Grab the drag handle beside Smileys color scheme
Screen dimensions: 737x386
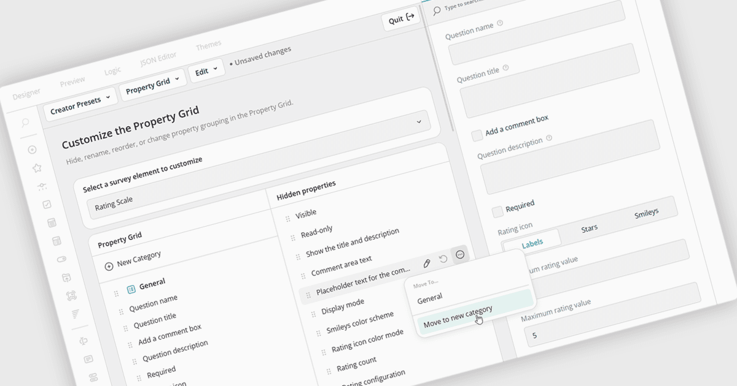click(318, 333)
